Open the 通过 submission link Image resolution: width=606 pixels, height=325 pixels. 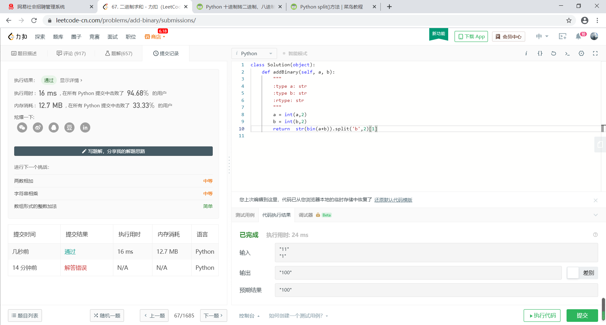click(70, 251)
